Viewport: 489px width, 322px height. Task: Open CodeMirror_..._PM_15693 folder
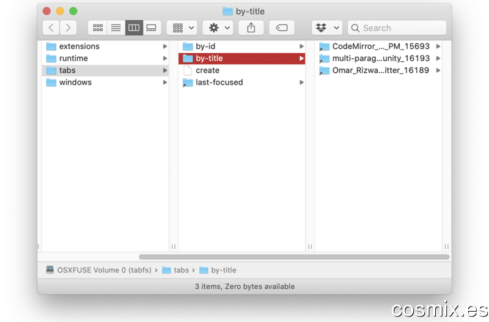[378, 47]
